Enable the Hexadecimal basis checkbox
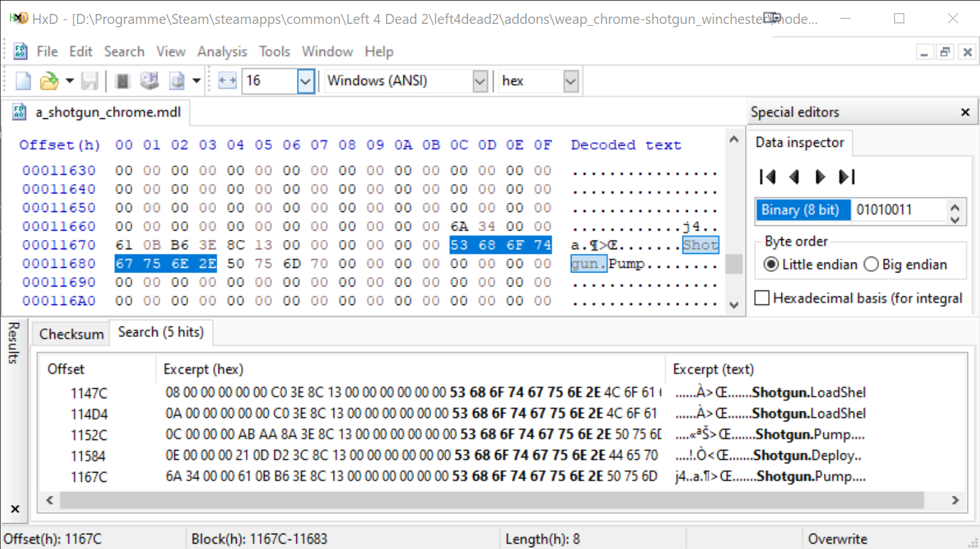Image resolution: width=980 pixels, height=549 pixels. click(762, 298)
